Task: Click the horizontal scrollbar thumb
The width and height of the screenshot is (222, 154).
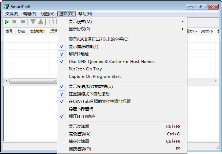Action: click(x=34, y=81)
